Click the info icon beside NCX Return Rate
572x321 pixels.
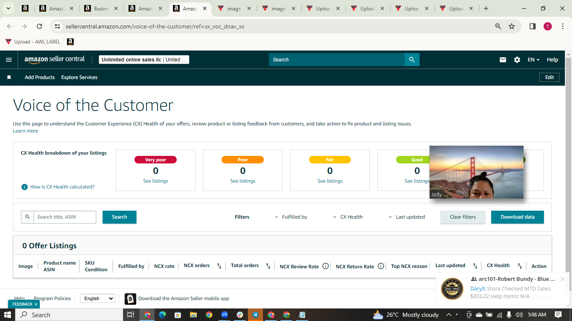[x=381, y=266]
